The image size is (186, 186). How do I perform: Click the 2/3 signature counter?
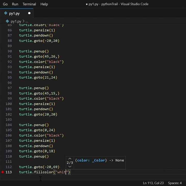click(70, 163)
